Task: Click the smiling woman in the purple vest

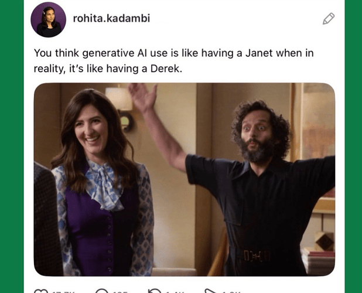Action: point(101,182)
